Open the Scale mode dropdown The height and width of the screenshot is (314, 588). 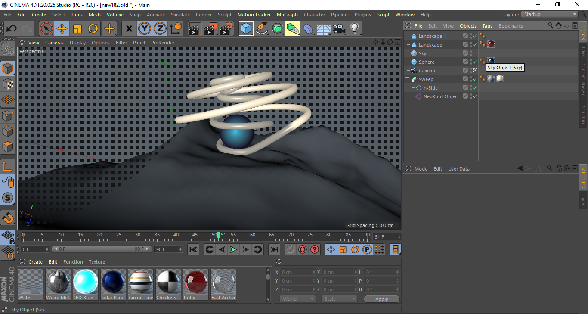(x=340, y=299)
